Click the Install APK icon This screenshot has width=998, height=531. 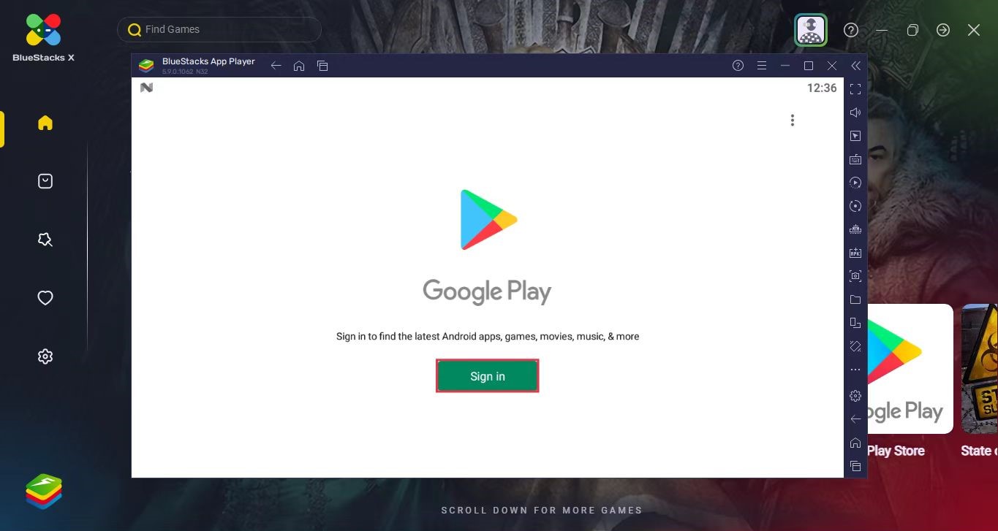pos(855,253)
